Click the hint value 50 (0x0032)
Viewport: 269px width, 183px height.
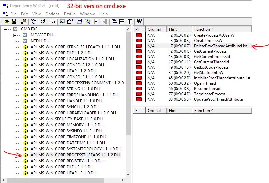[x=180, y=83]
